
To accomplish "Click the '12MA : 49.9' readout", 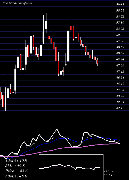I will pyautogui.click(x=16, y=161).
